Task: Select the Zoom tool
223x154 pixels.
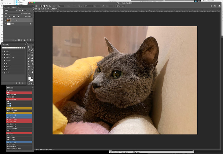Action: 29,75
